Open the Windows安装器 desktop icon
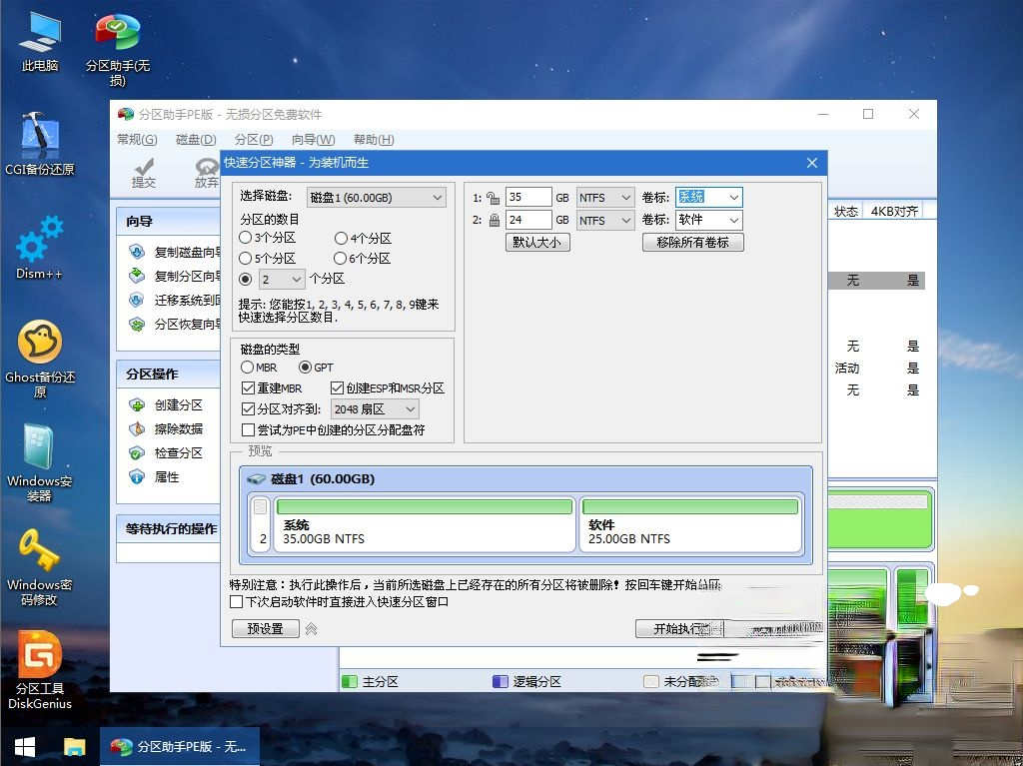The height and width of the screenshot is (766, 1023). 40,462
